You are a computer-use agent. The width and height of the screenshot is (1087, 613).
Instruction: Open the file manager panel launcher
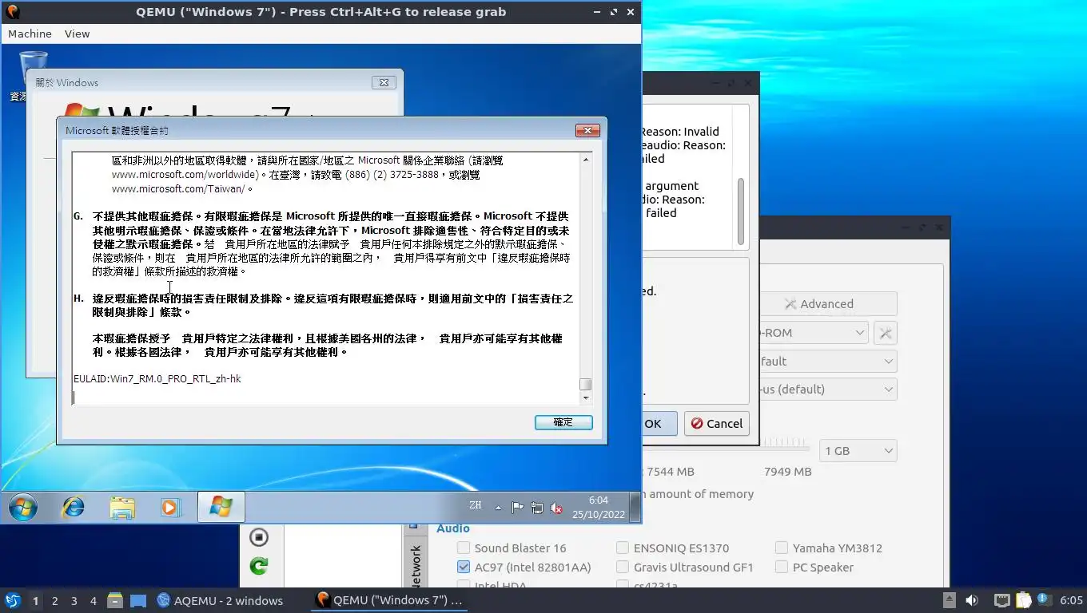click(x=114, y=600)
